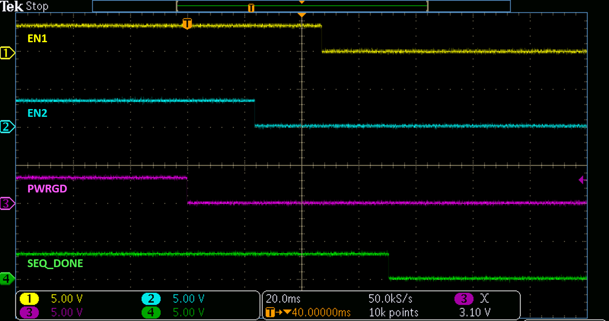Viewport: 609px width, 321px height.
Task: Click the SEQ_DONE waveform label
Action: 55,264
